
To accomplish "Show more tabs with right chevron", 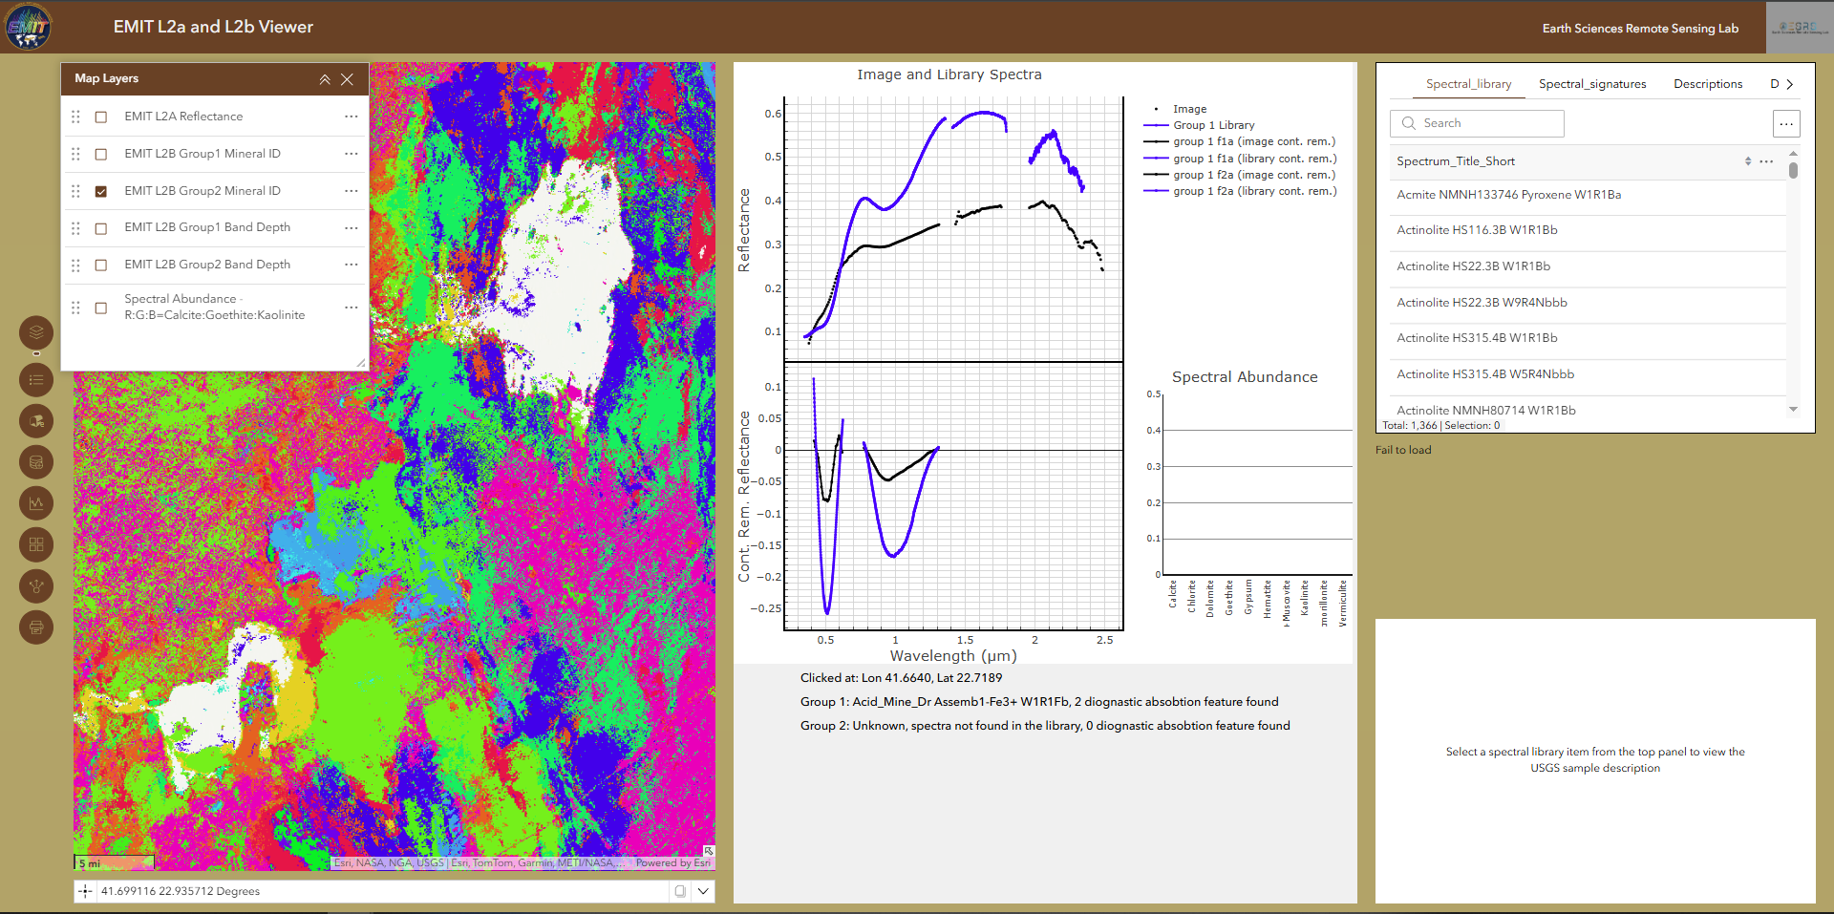I will point(1789,84).
